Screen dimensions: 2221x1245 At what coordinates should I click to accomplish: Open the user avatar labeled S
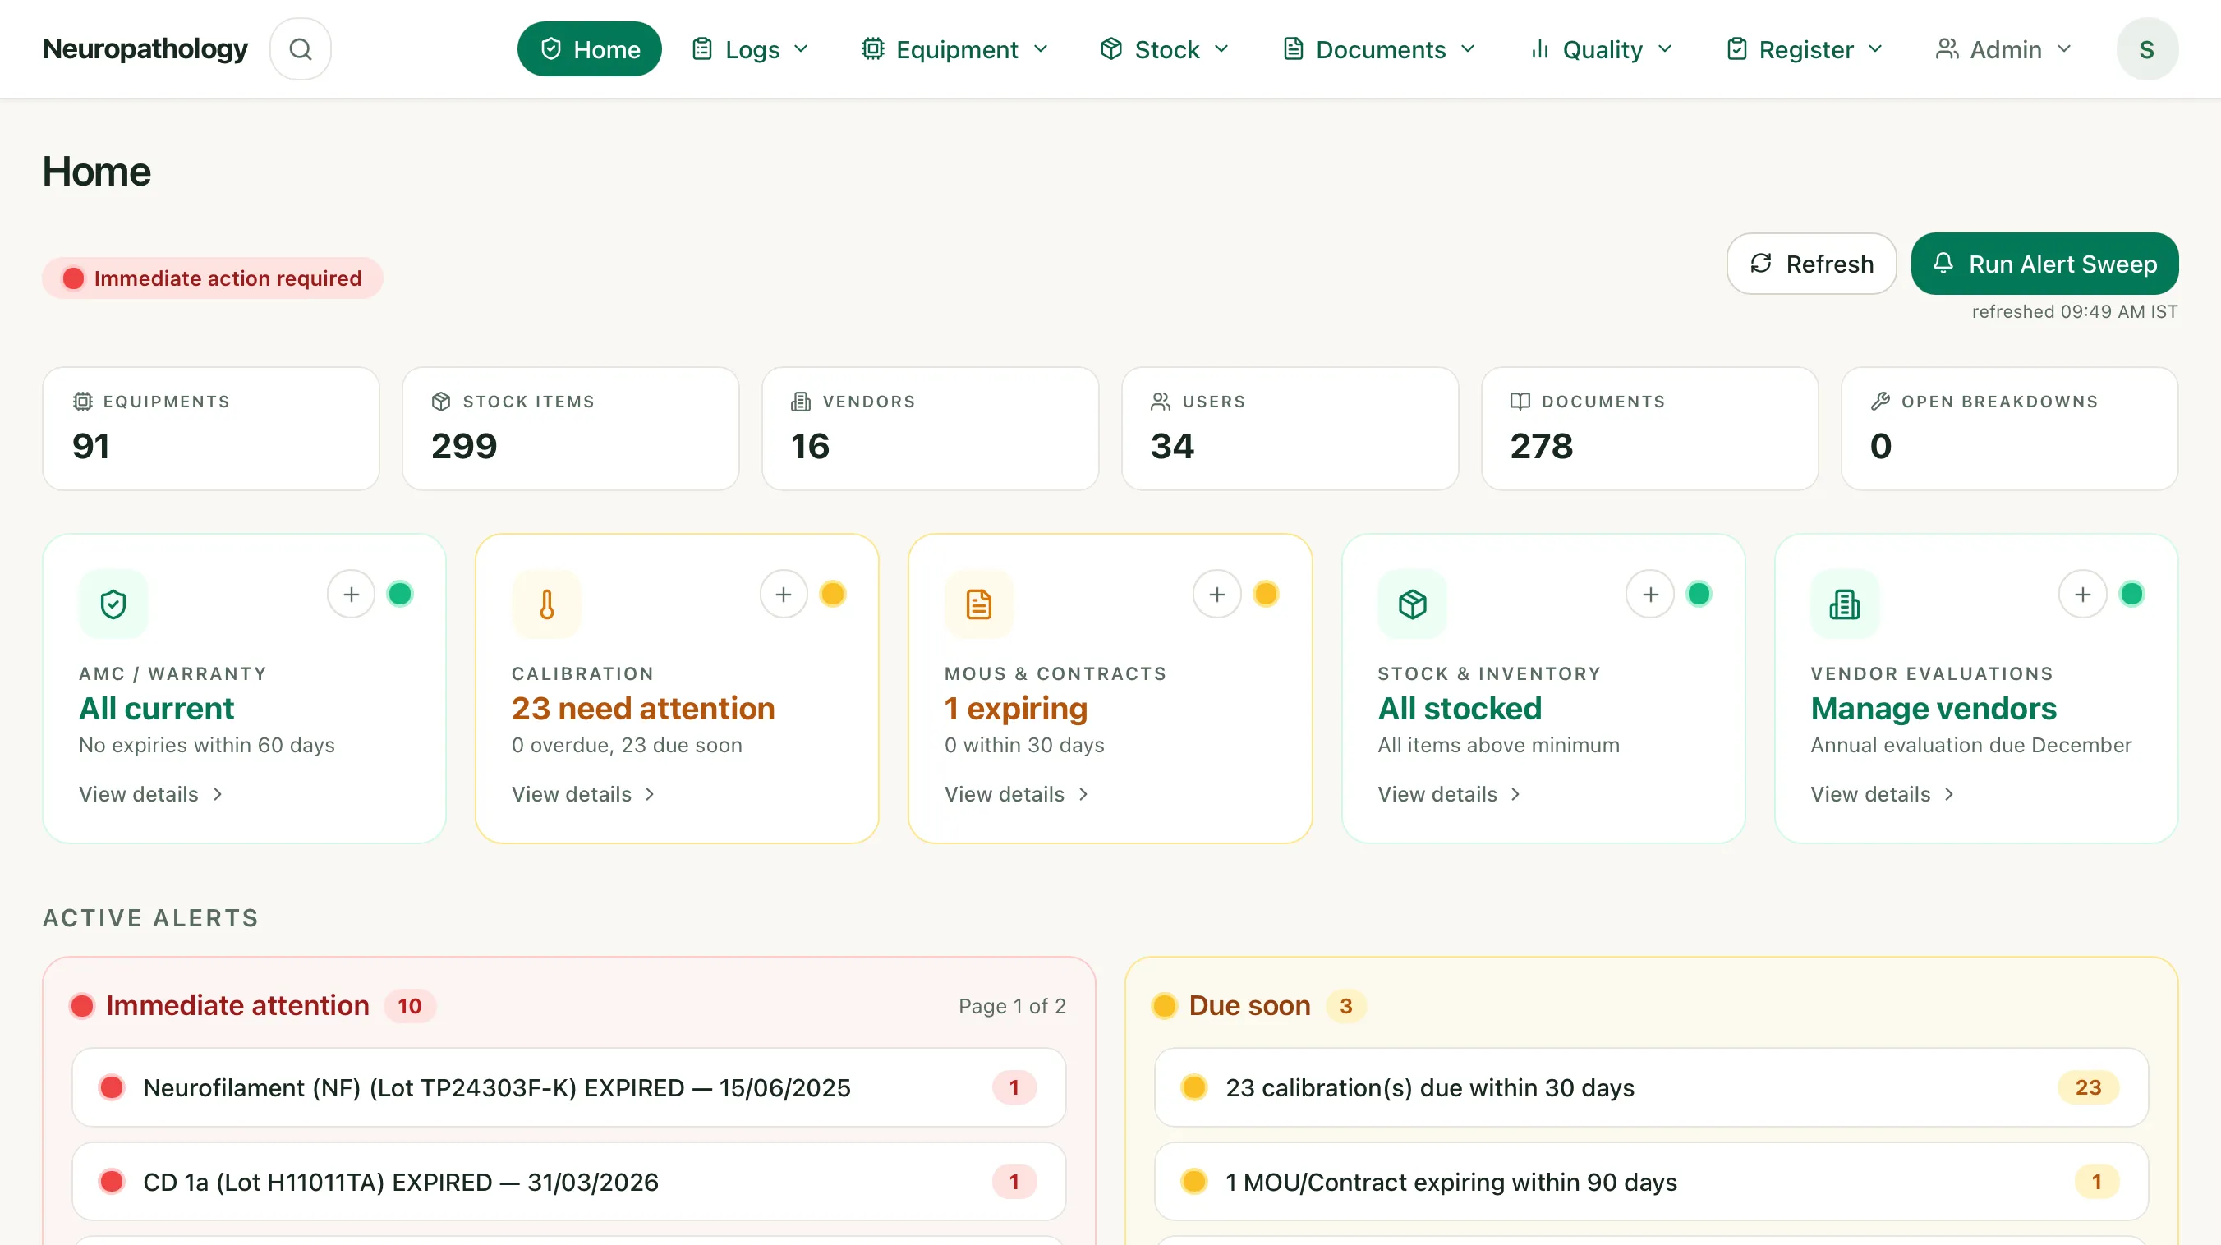[x=2147, y=49]
